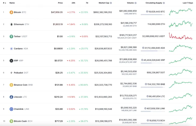The width and height of the screenshot is (196, 126).
Task: Click Tether volume $165,717,831,317
Action: click(x=128, y=35)
